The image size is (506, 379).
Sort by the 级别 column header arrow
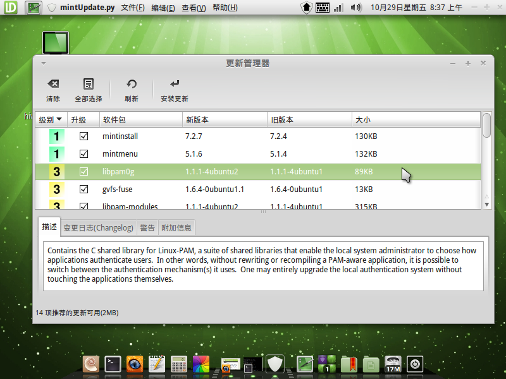[x=59, y=119]
